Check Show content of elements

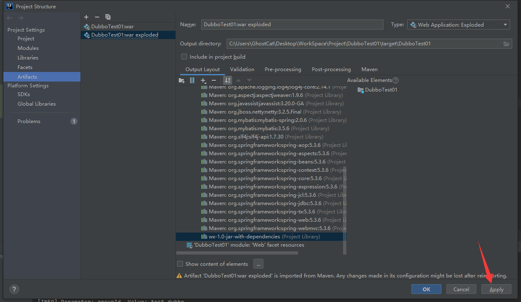tap(180, 264)
